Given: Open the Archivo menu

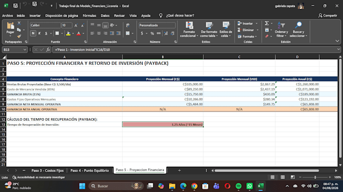Looking at the screenshot, I should (x=8, y=16).
